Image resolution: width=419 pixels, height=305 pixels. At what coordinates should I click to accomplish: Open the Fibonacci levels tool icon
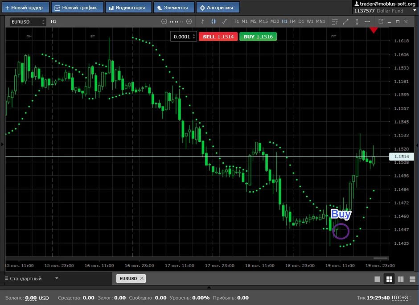[335, 22]
